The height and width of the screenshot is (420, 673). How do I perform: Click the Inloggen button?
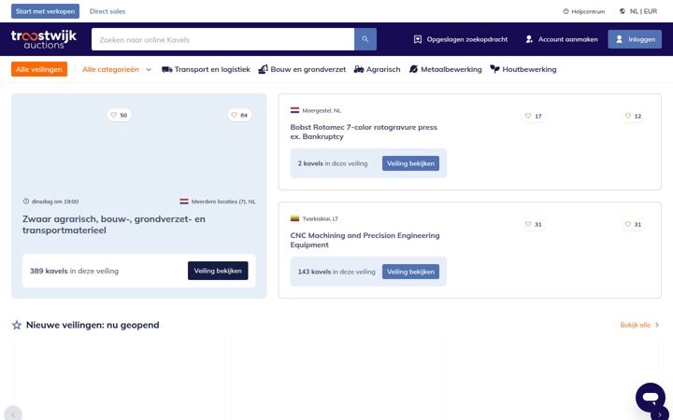(635, 39)
